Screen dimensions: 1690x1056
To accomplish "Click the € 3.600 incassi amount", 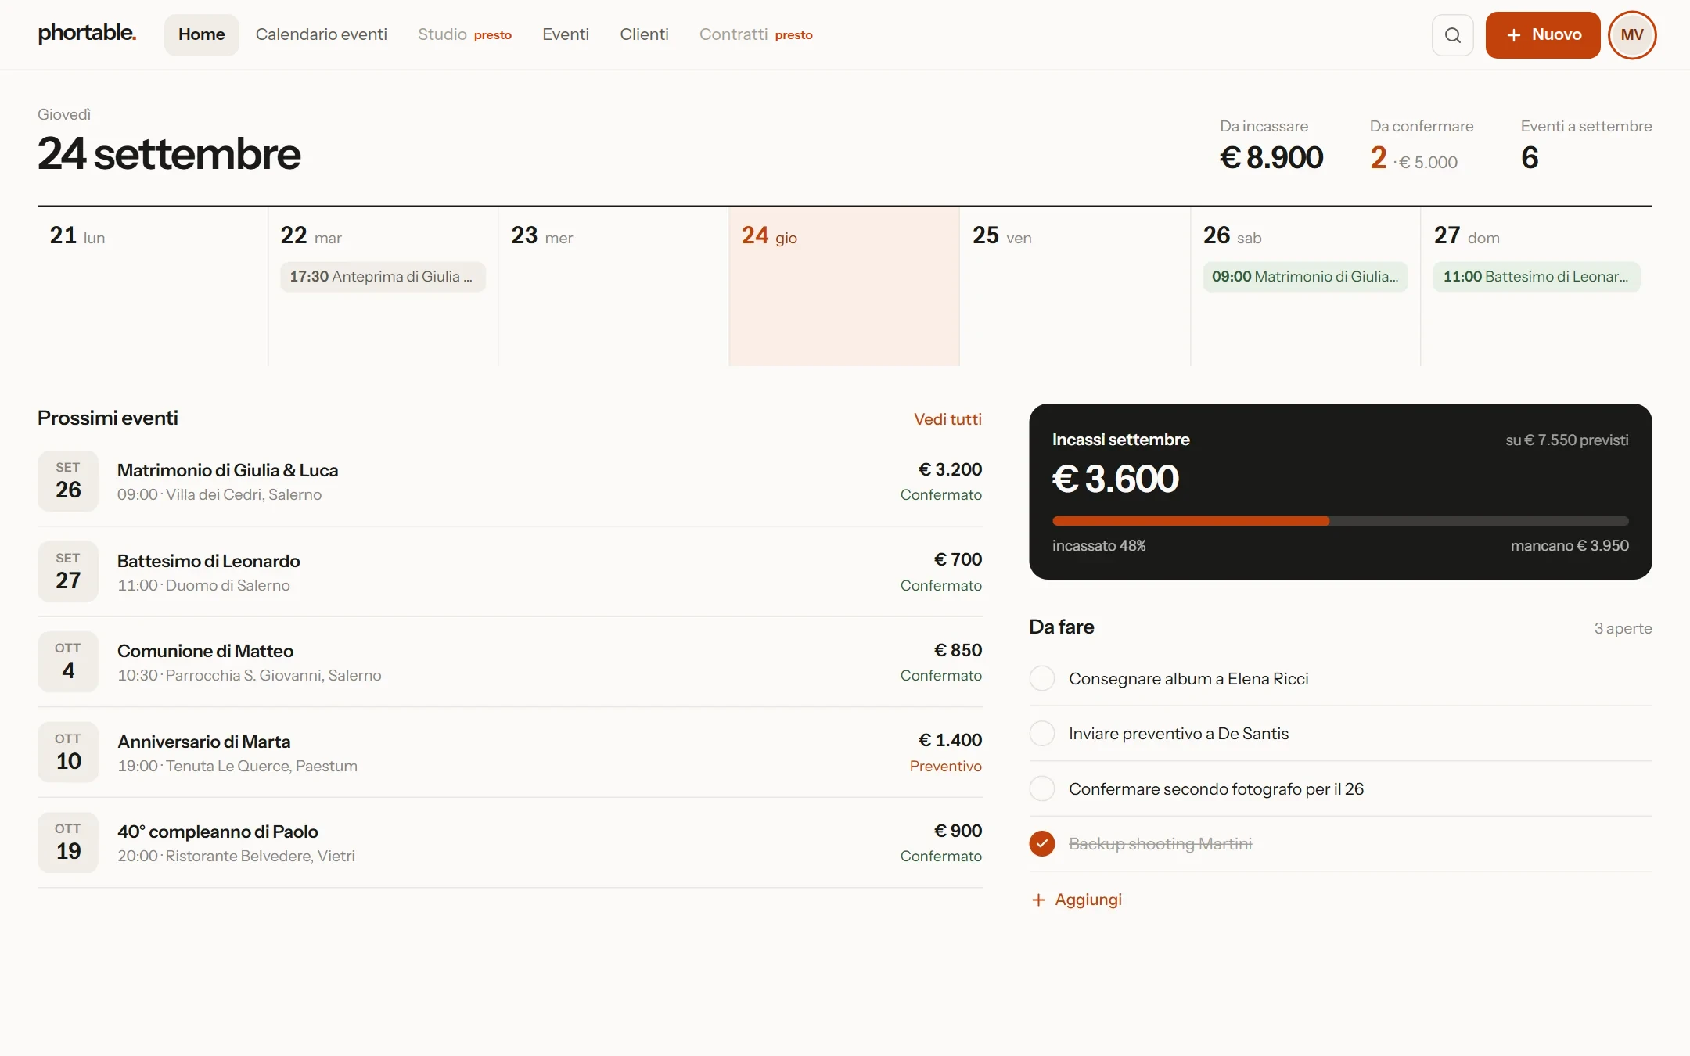I will (1115, 479).
